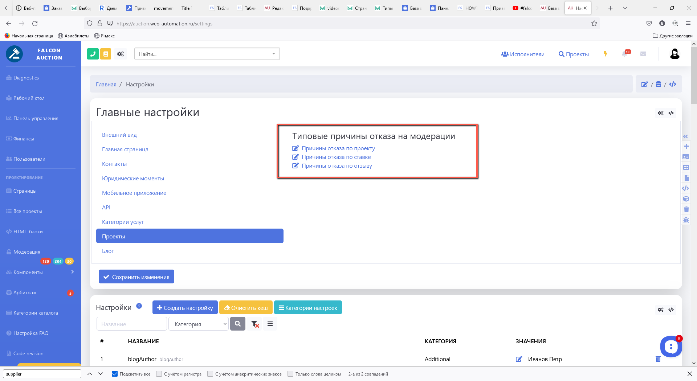Enable the 'Только слова целиком' checkbox

coord(290,374)
